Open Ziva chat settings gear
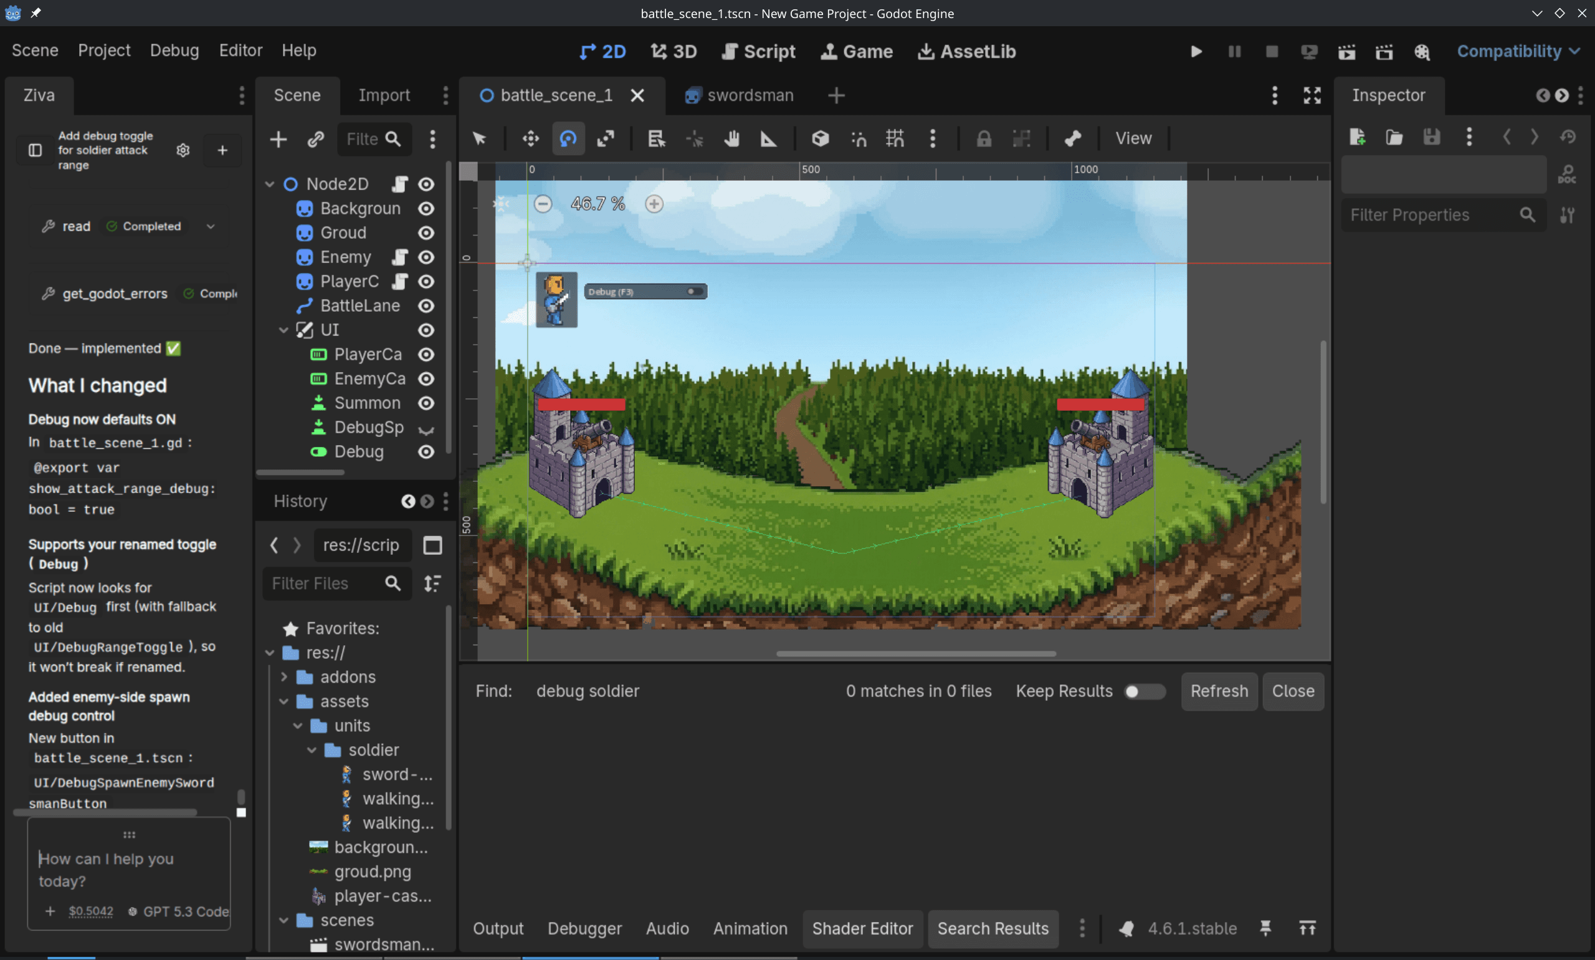Screen dimensions: 1595x960 click(x=183, y=150)
